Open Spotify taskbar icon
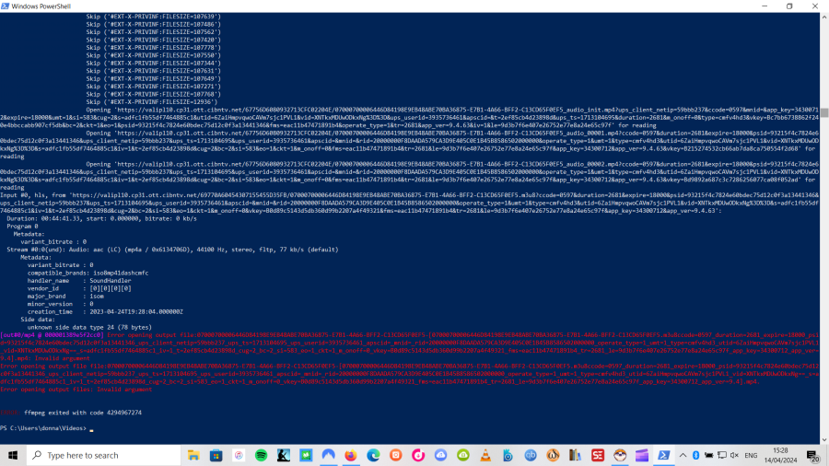This screenshot has width=829, height=466. (x=262, y=456)
